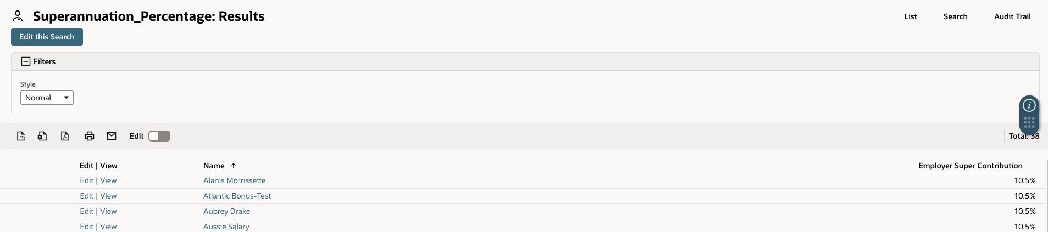This screenshot has width=1048, height=232.
Task: Click the print icon
Action: pyautogui.click(x=90, y=136)
